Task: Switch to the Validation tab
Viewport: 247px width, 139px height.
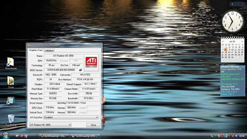Action: pyautogui.click(x=49, y=51)
